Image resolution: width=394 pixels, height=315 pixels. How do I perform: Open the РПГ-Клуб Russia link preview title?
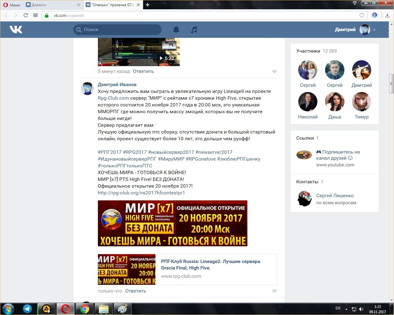tap(211, 265)
